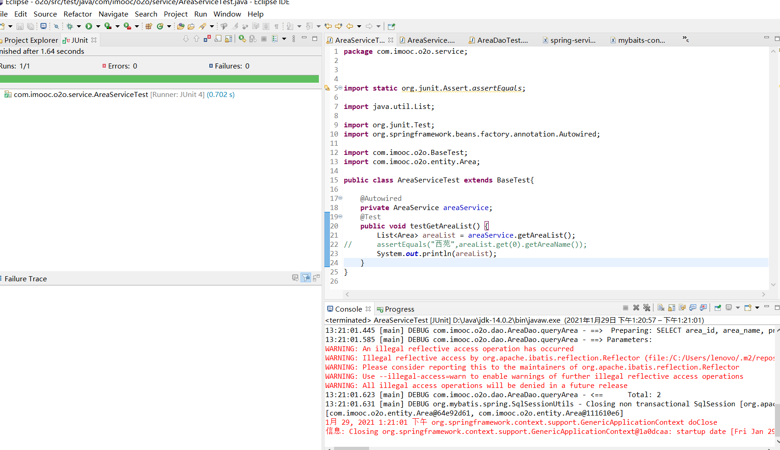Collapse the import block at line 5

coord(340,88)
